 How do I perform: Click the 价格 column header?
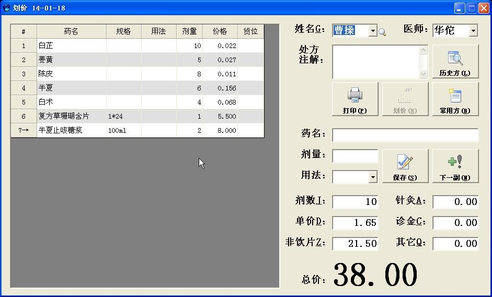point(220,31)
